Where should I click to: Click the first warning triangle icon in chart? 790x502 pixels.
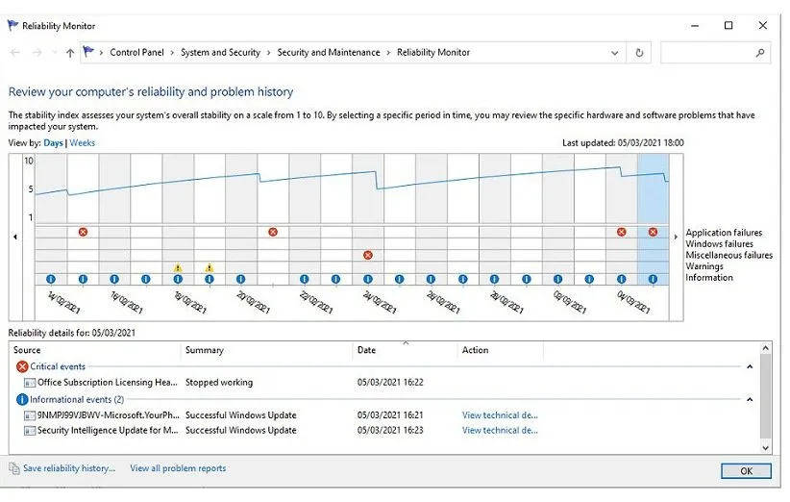tap(178, 267)
